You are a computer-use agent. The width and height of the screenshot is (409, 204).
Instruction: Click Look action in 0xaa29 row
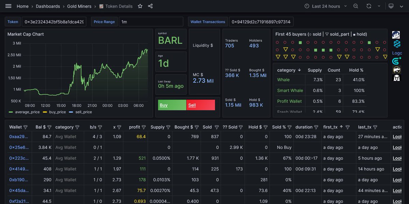coord(397,137)
